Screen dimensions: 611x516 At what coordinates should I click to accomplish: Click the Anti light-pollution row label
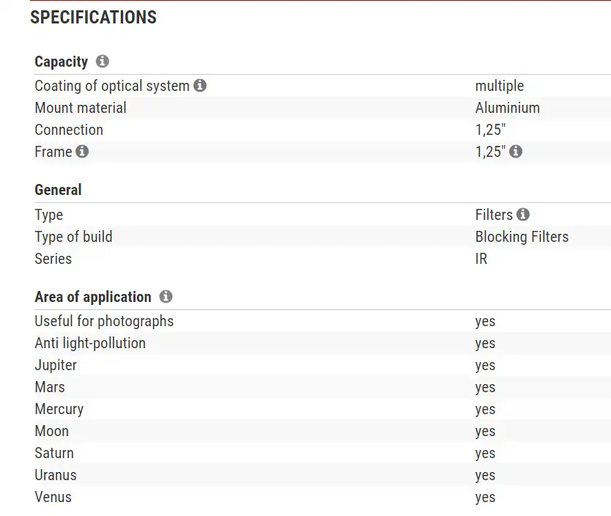(90, 343)
